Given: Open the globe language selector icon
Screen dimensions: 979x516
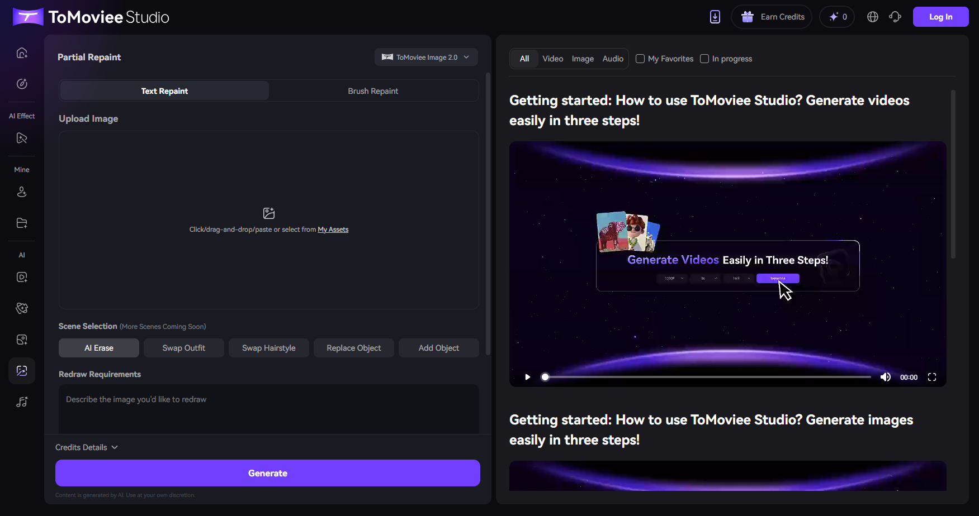Looking at the screenshot, I should pyautogui.click(x=872, y=17).
